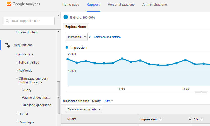Expand the Tutto il traffico section
The height and width of the screenshot is (126, 210).
[17, 62]
